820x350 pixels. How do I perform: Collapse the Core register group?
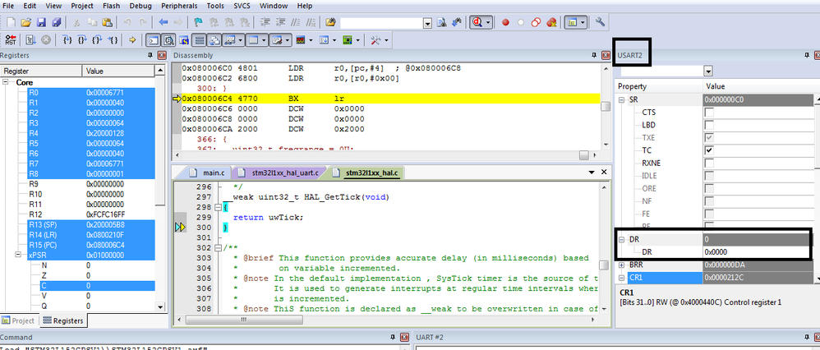(x=7, y=83)
